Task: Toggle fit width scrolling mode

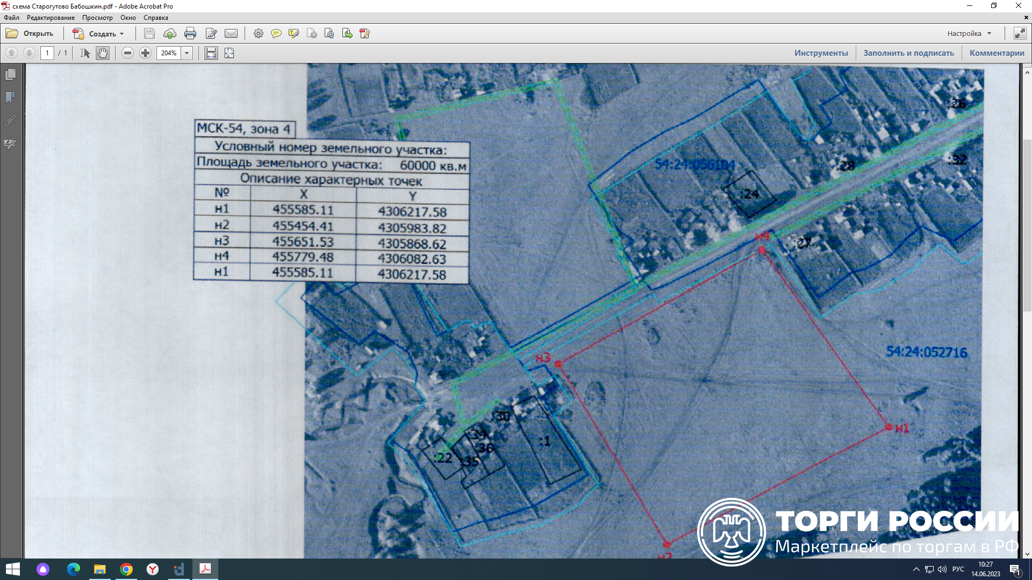Action: 211,53
